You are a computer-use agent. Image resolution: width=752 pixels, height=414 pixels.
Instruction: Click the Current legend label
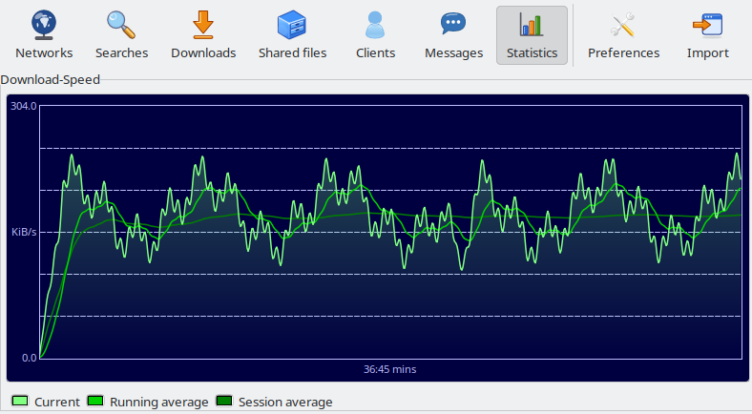click(57, 402)
